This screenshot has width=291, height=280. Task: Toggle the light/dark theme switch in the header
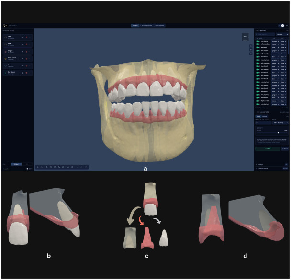(281, 26)
